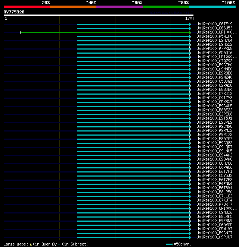The width and height of the screenshot is (239, 247).
Task: Click the UniRef100_Q9LNU5 label
Action: [214, 151]
